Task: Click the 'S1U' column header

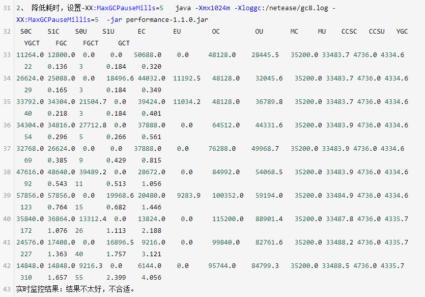Action: pos(108,32)
